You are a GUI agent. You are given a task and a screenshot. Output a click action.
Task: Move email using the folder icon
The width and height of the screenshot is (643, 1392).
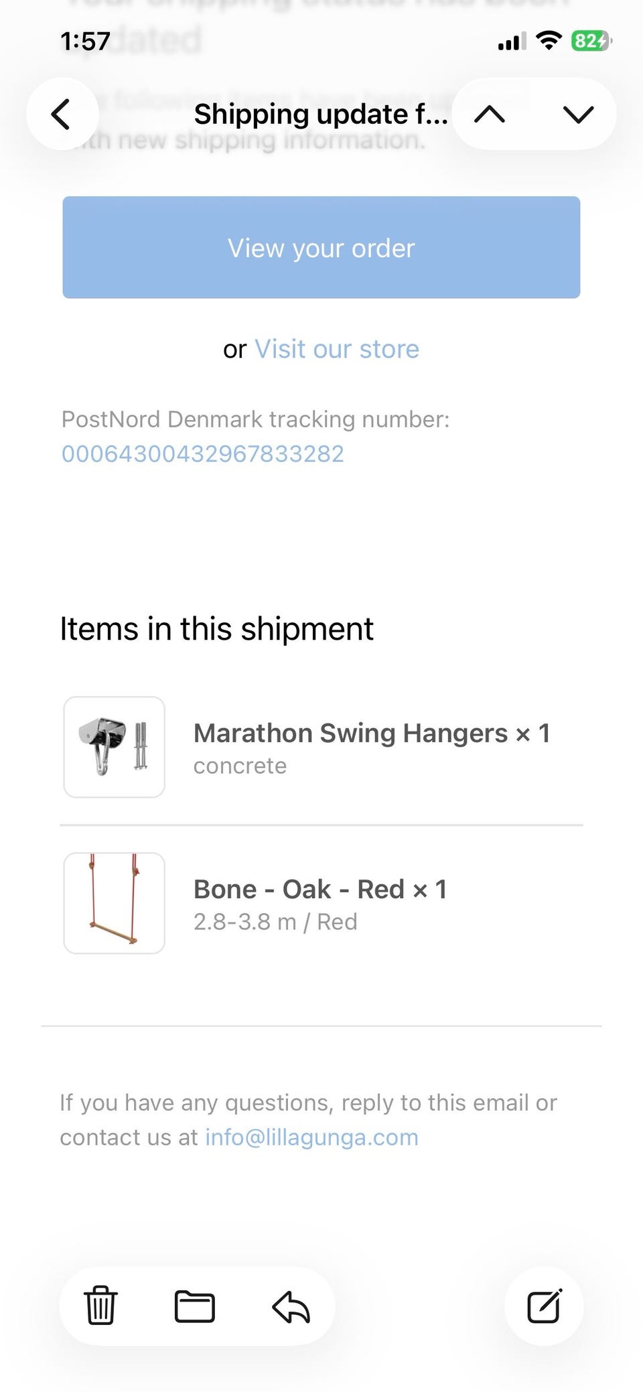194,1306
